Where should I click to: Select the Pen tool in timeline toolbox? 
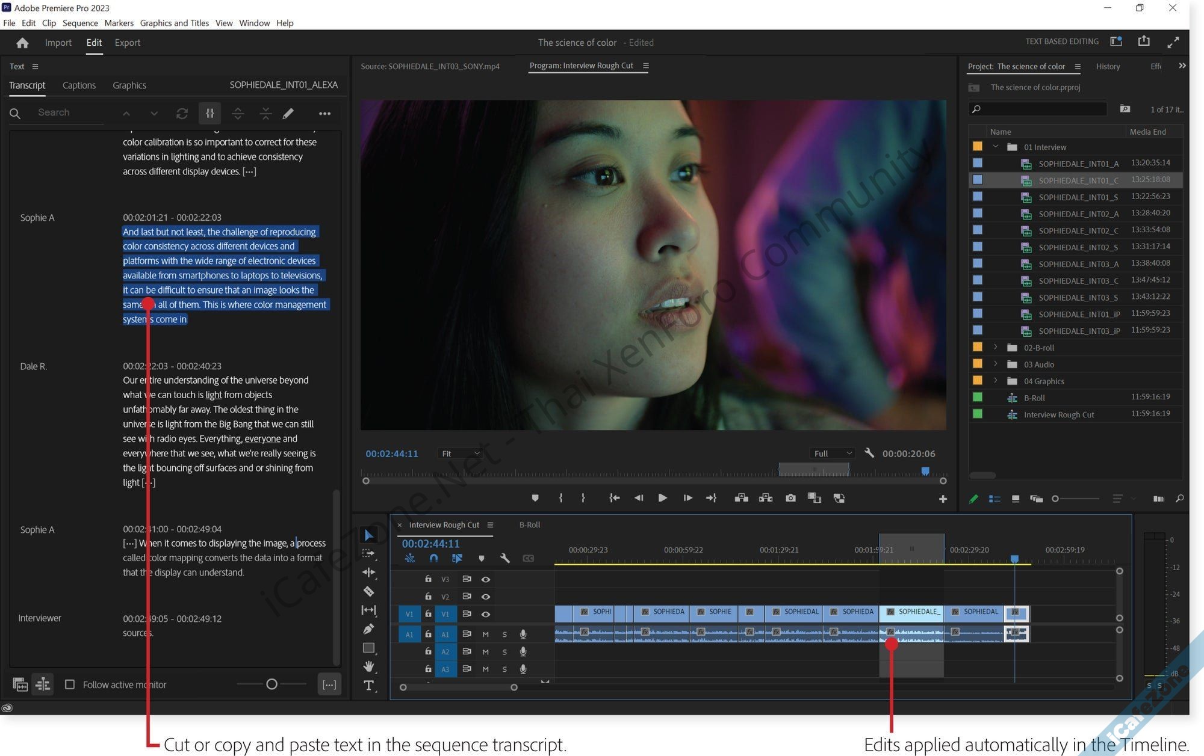click(368, 629)
